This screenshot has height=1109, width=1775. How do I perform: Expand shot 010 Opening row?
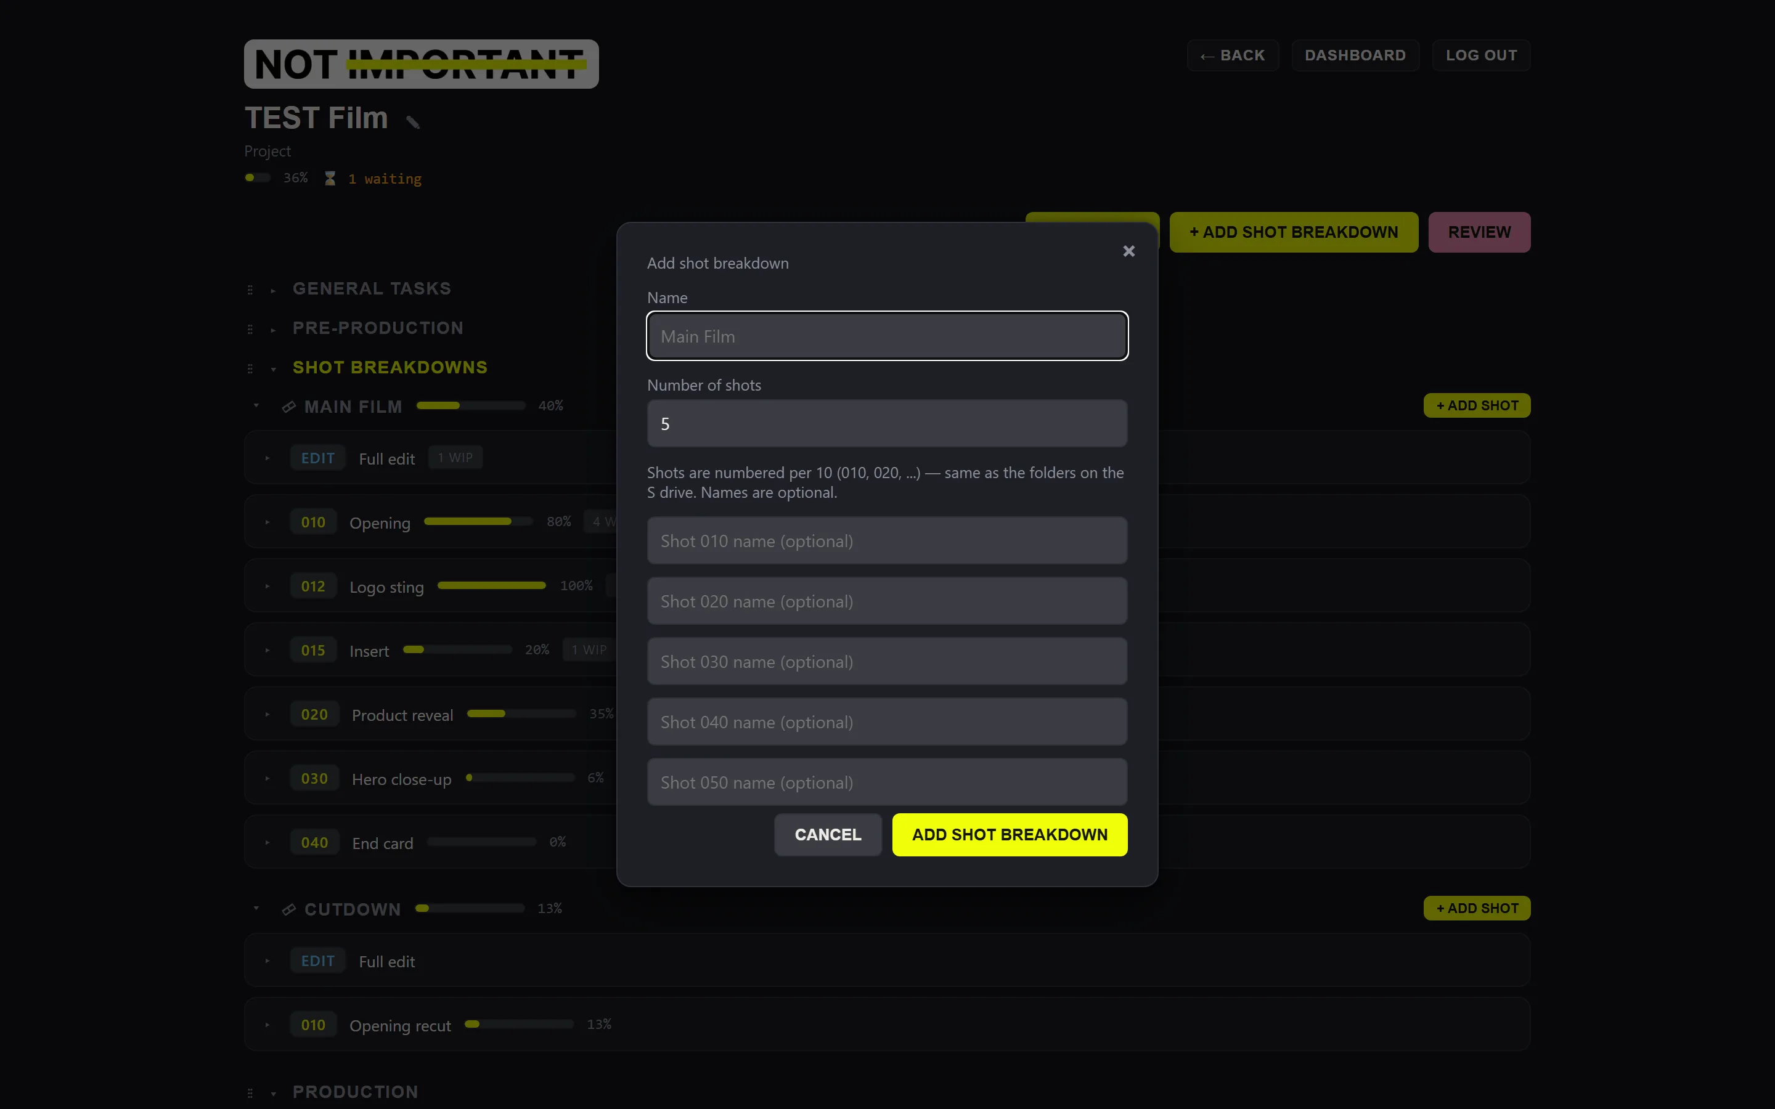pos(267,522)
